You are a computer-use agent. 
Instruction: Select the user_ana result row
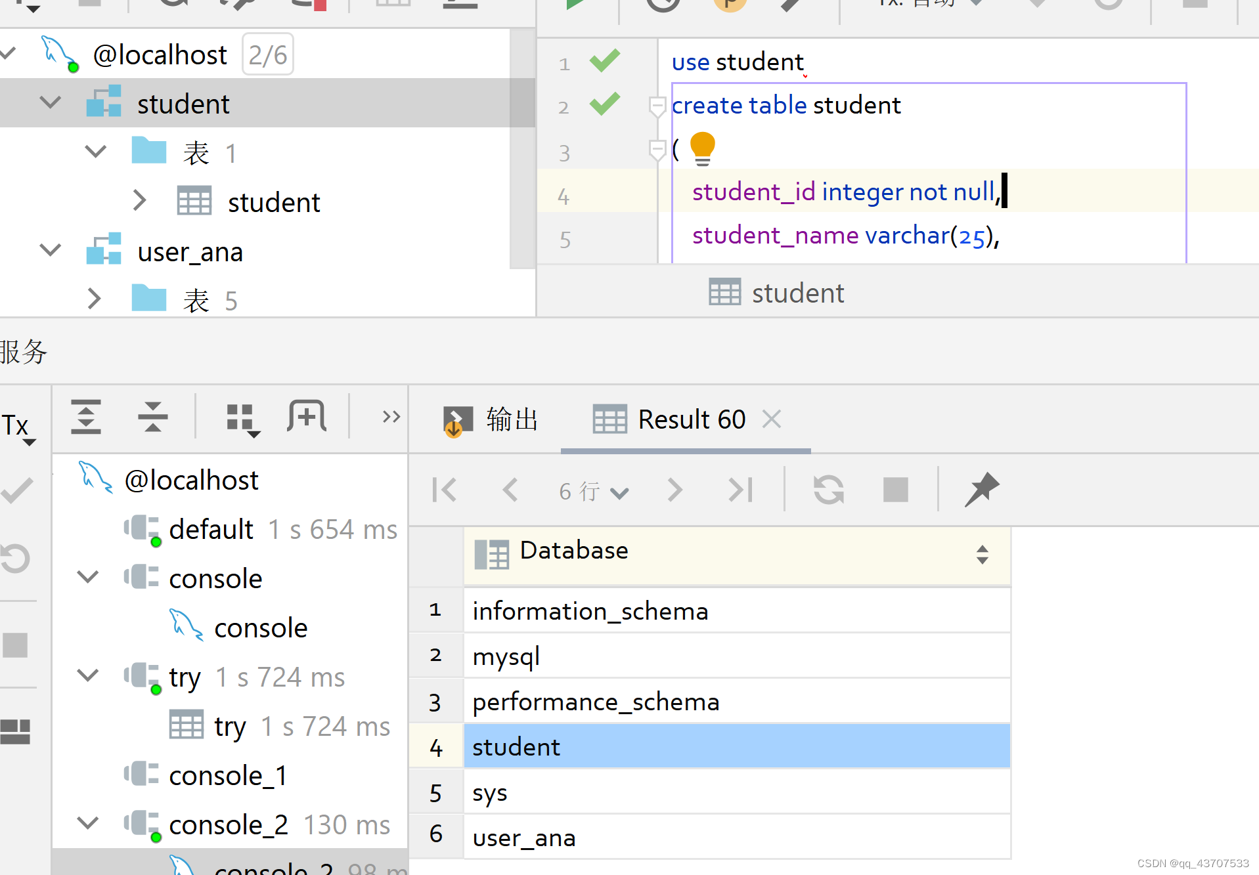click(737, 838)
